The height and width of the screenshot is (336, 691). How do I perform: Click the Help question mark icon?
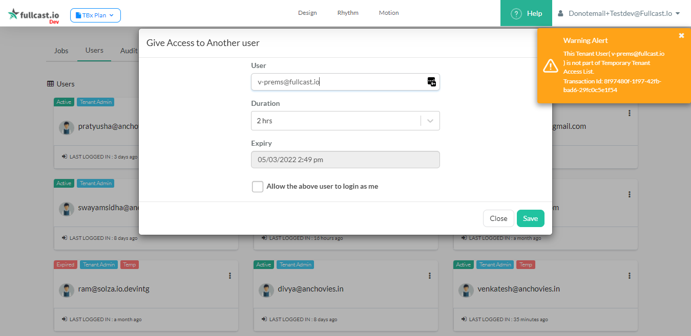[x=516, y=13]
